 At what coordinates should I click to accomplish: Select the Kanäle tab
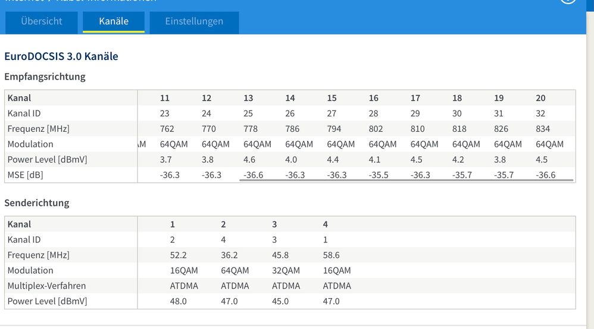click(114, 21)
